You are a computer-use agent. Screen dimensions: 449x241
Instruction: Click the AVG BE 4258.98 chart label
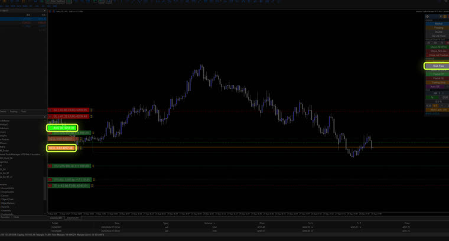[x=62, y=128]
